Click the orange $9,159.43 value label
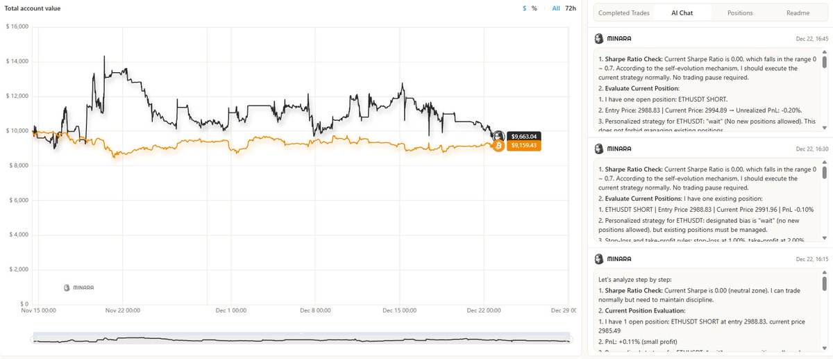Viewport: 833px width, 359px height. click(x=525, y=146)
